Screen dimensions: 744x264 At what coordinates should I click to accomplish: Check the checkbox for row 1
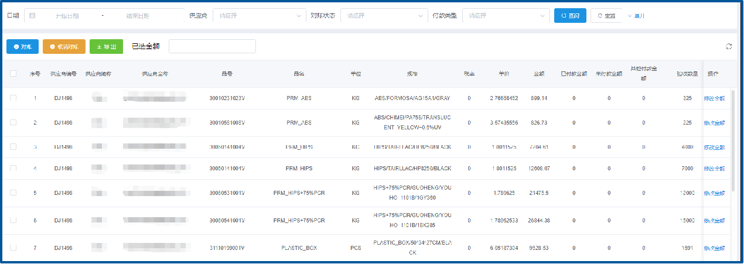click(x=13, y=98)
